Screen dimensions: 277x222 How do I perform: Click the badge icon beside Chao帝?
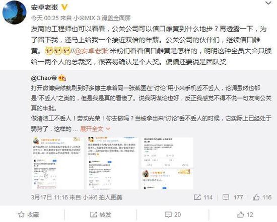click(62, 78)
